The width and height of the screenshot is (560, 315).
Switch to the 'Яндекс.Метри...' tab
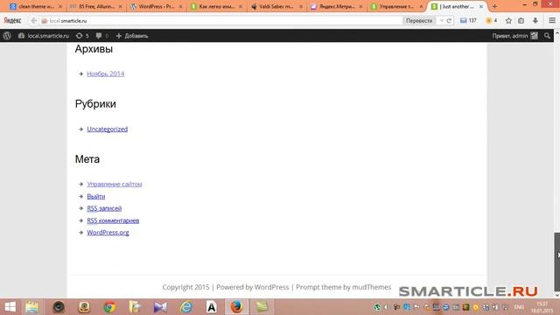[x=336, y=6]
